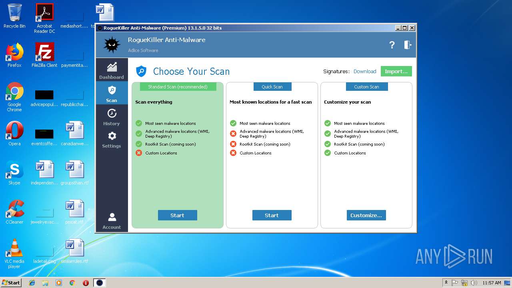Open RogueKiller taskbar button
Viewport: 512px width, 288px height.
click(100, 283)
